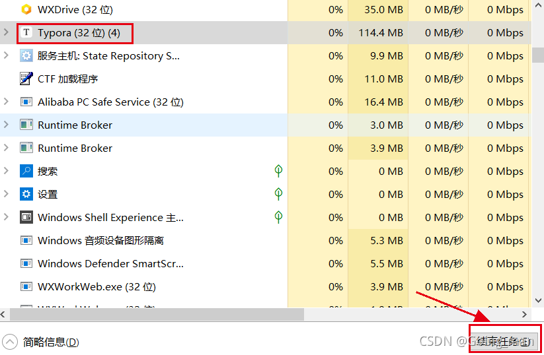
Task: Expand the highlighted Runtime Broker row
Action: coord(6,124)
